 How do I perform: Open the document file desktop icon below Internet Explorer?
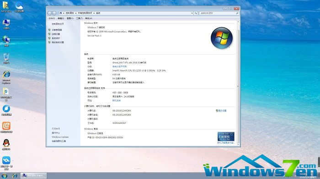(x=6, y=94)
